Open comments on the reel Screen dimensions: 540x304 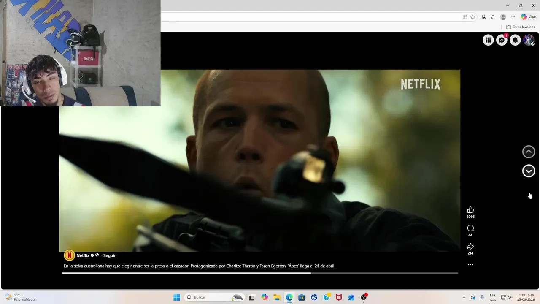[x=470, y=228]
